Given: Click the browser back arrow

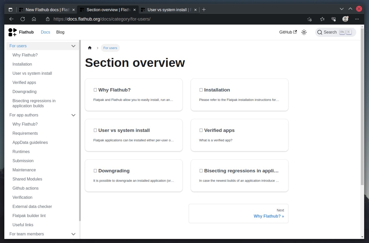Looking at the screenshot, I should [x=11, y=19].
